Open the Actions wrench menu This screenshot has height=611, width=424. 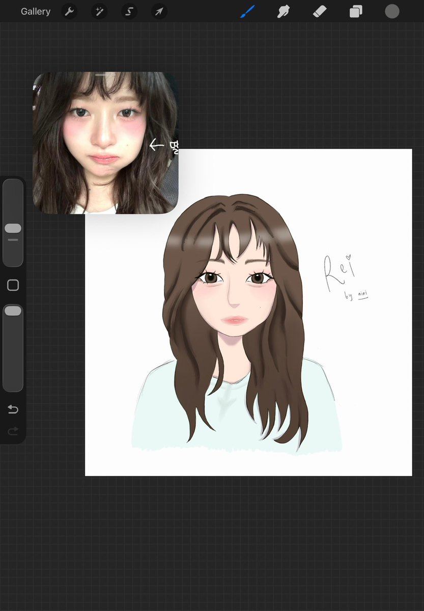69,11
